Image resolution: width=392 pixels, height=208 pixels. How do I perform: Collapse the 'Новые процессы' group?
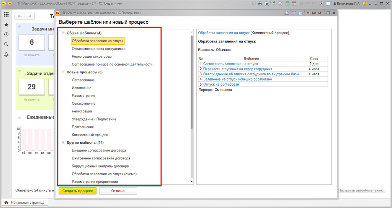pos(63,72)
